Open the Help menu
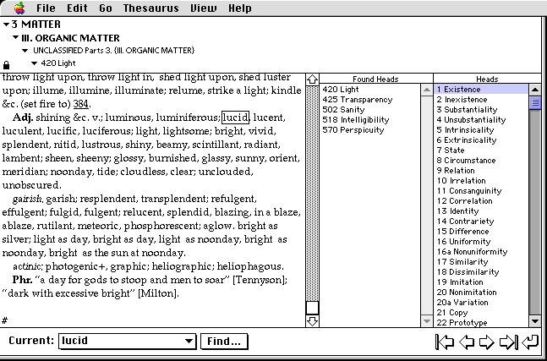Screen dimensions: 547x361 pyautogui.click(x=239, y=8)
